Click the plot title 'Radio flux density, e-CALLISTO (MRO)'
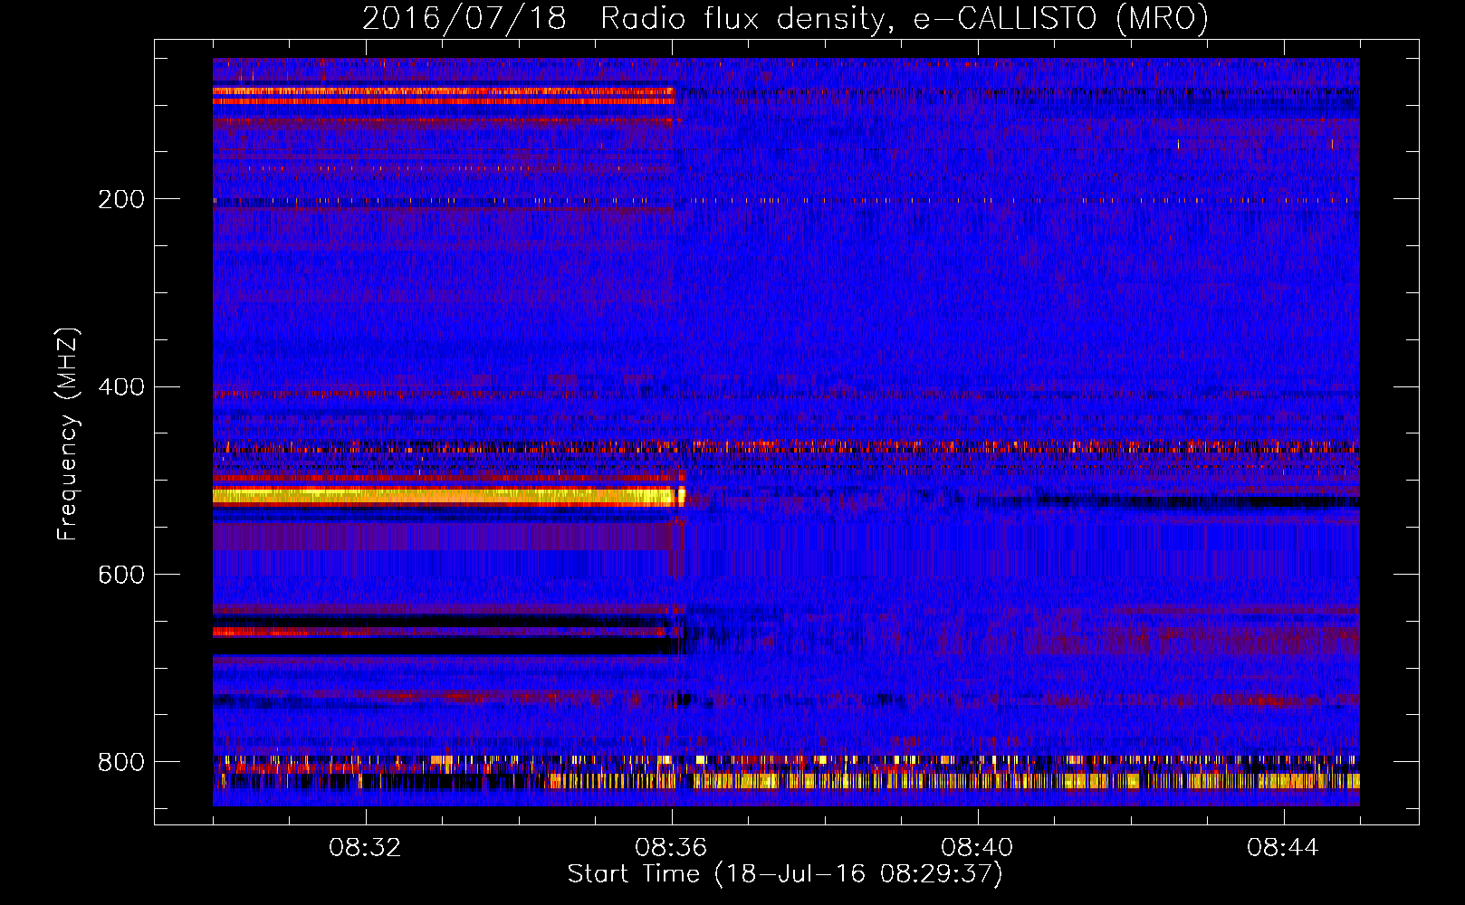Screen dimensions: 1465x905 [x=905, y=18]
